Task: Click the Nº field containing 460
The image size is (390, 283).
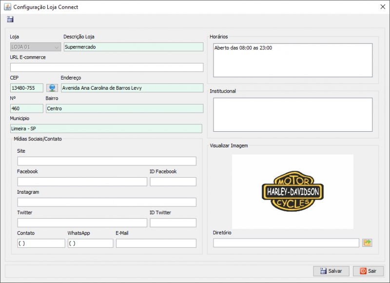Action: tap(27, 108)
